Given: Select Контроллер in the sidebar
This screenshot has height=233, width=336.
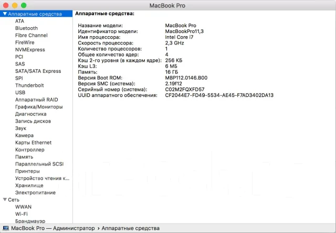Looking at the screenshot, I should (29, 150).
